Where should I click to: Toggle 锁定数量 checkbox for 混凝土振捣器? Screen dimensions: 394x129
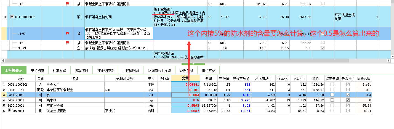point(332,110)
